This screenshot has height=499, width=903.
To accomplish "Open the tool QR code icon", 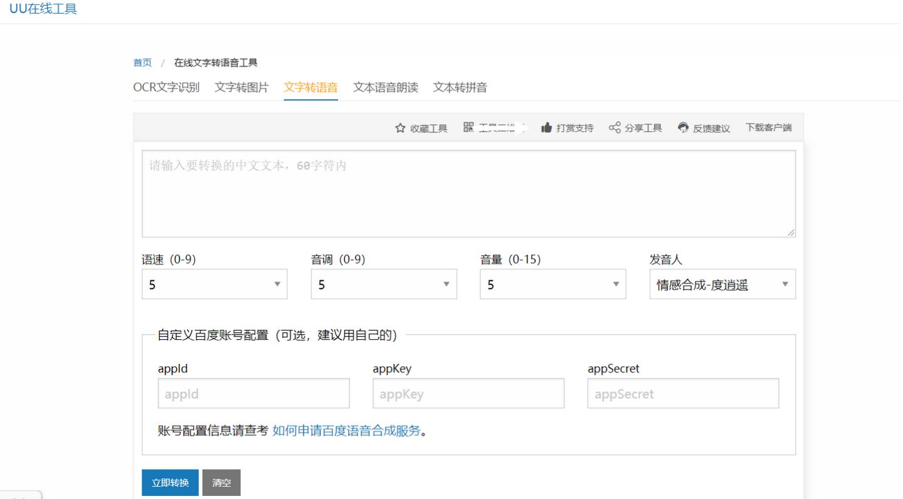I will click(x=467, y=127).
